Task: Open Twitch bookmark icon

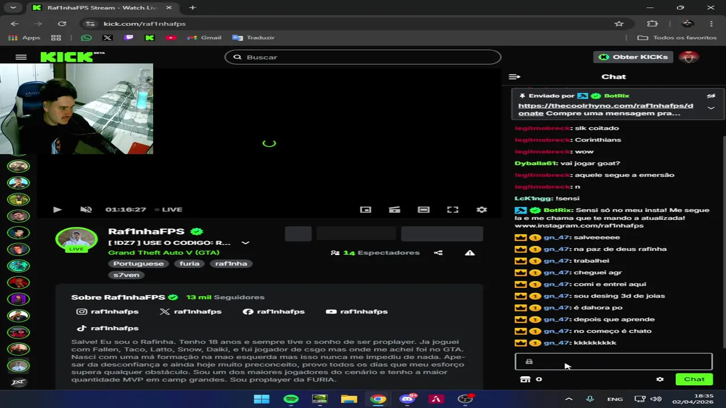Action: coord(129,37)
